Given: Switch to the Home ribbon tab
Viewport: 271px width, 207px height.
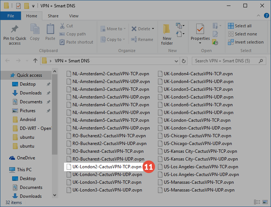Looking at the screenshot, I should (x=32, y=16).
